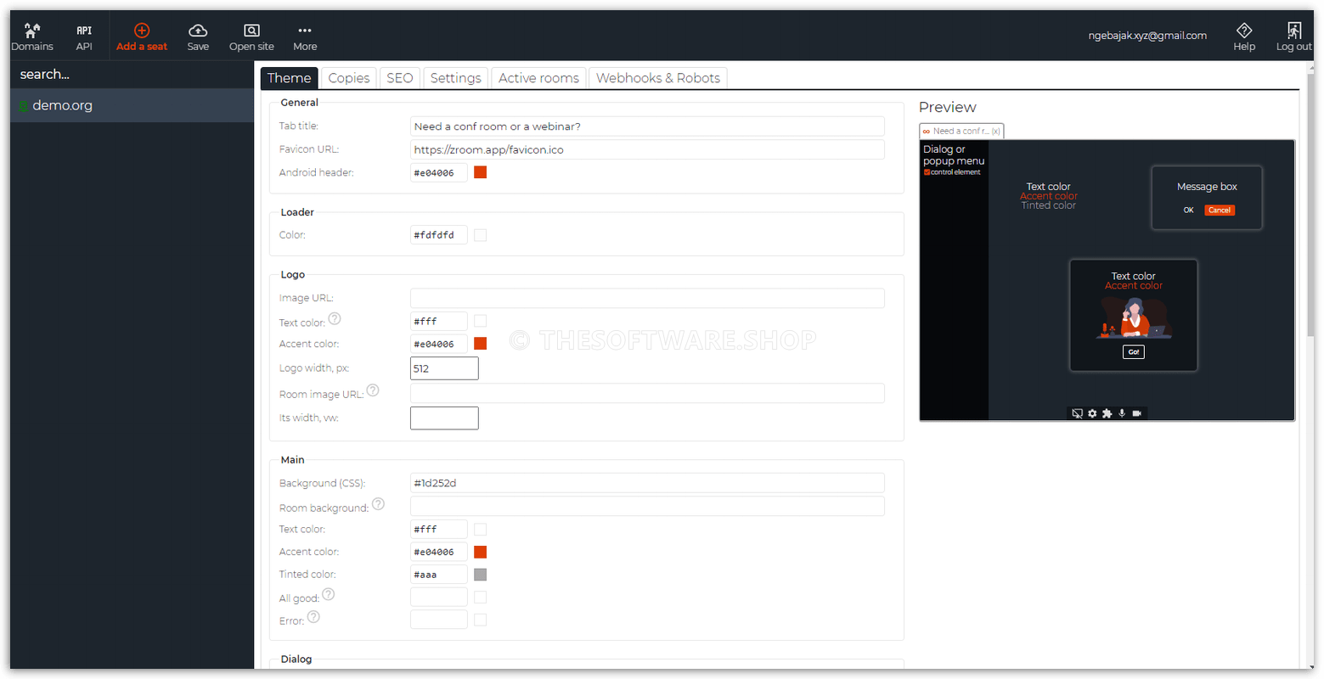The width and height of the screenshot is (1324, 679).
Task: Click the microphone icon in the preview toolbar
Action: [x=1122, y=413]
